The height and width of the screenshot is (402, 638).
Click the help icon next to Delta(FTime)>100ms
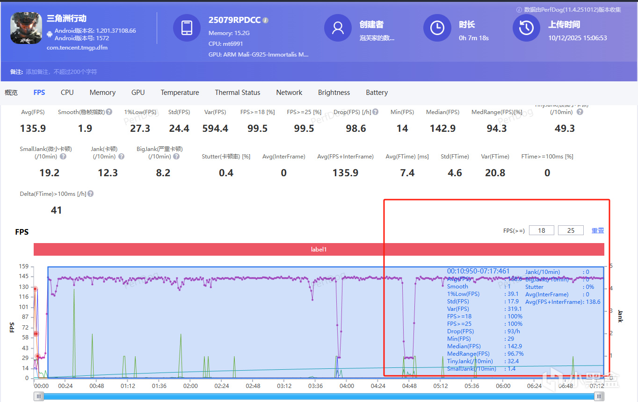point(90,194)
